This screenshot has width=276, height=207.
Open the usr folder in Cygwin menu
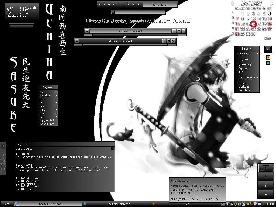pyautogui.click(x=48, y=113)
